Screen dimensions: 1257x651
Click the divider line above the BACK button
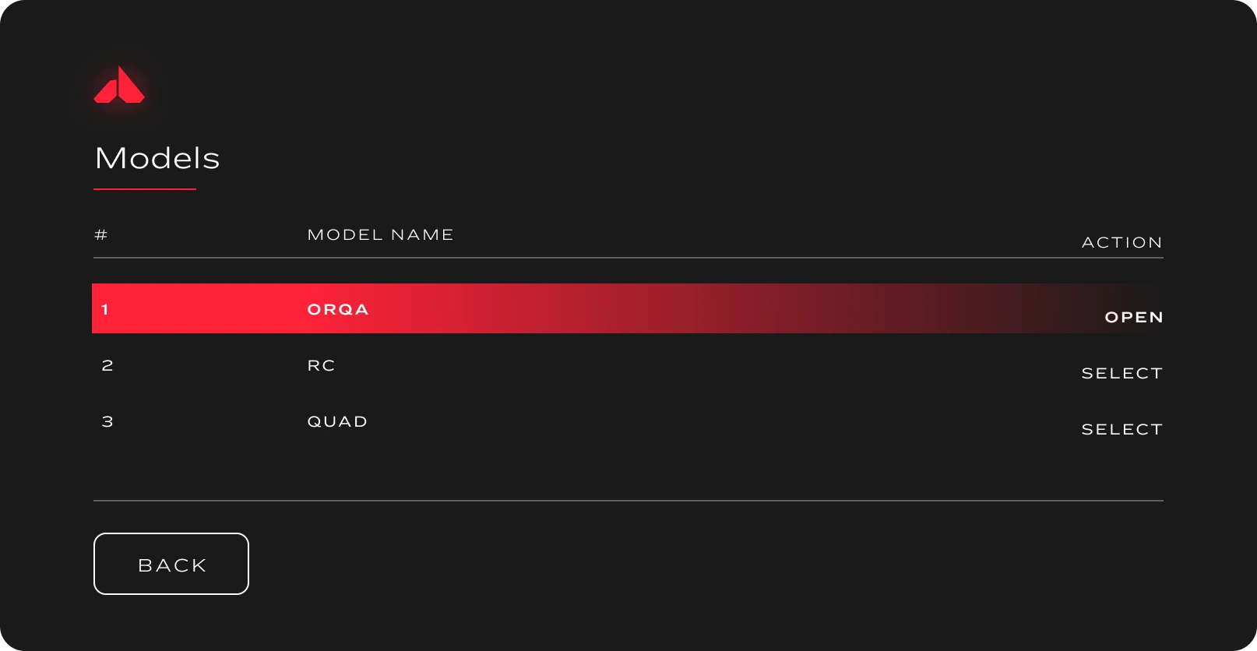628,501
